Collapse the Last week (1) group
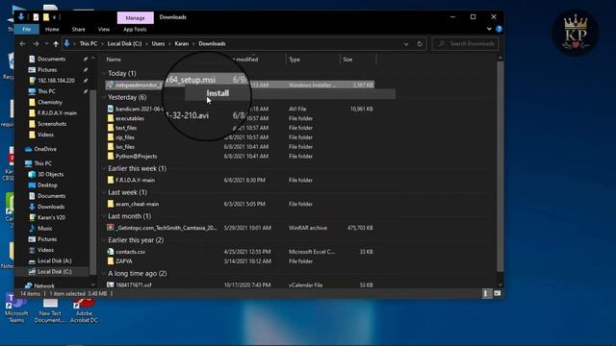Viewport: 616px width, 346px height. 104,192
